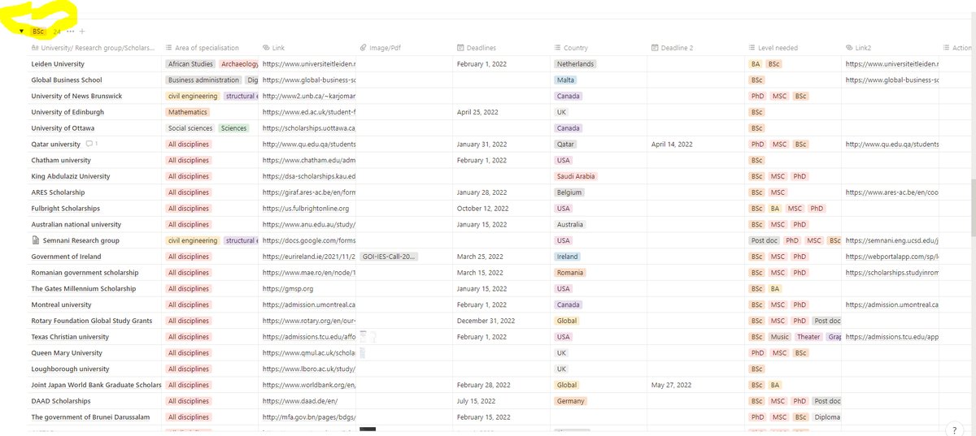Click the Germany country tag

coord(570,401)
